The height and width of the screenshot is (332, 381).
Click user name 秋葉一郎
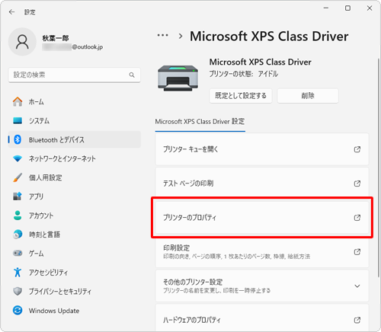(x=56, y=38)
